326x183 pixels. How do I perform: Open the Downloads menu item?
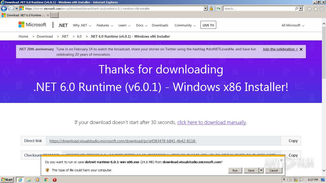point(160,25)
